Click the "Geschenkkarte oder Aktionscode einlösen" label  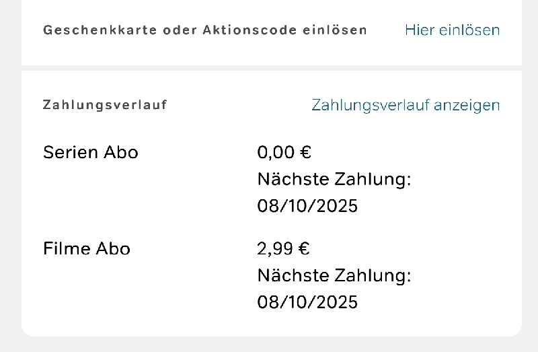pos(204,30)
